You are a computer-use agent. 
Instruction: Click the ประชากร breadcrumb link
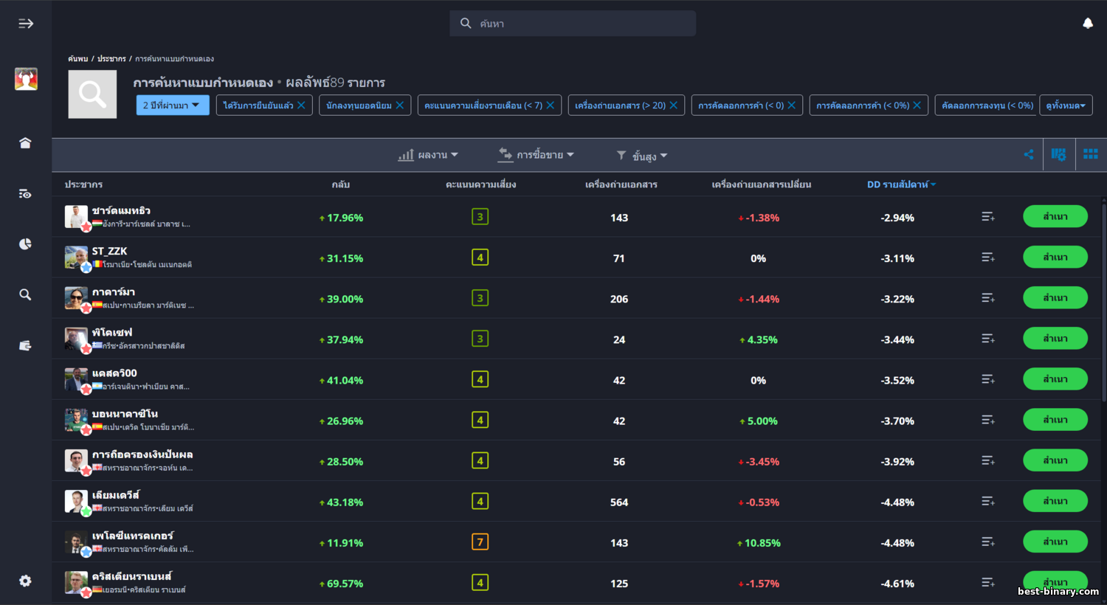pyautogui.click(x=111, y=59)
